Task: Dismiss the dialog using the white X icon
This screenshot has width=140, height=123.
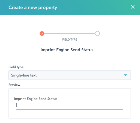Action: coord(132,7)
